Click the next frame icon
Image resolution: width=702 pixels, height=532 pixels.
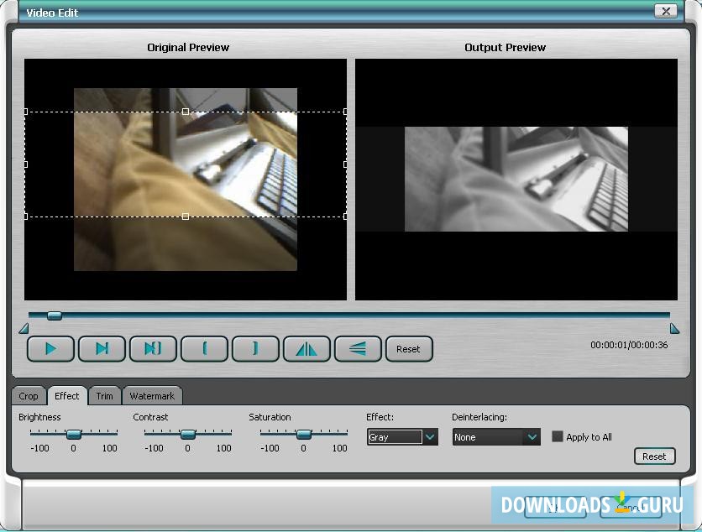102,348
